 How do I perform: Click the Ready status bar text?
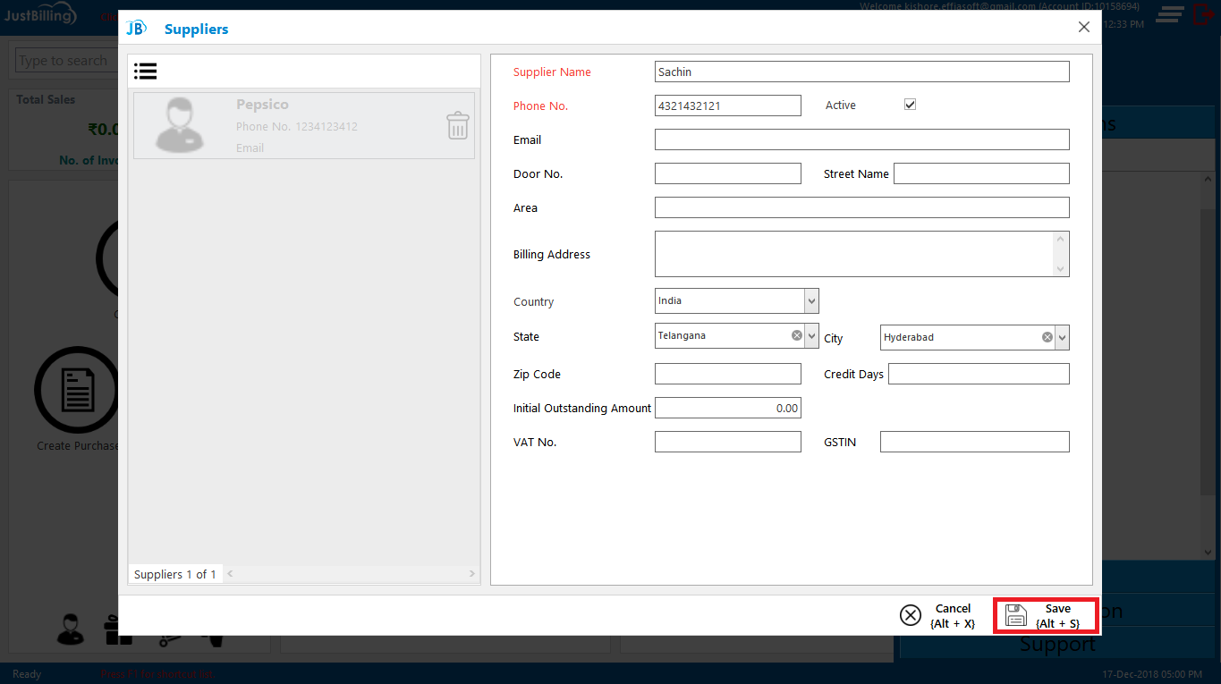27,674
